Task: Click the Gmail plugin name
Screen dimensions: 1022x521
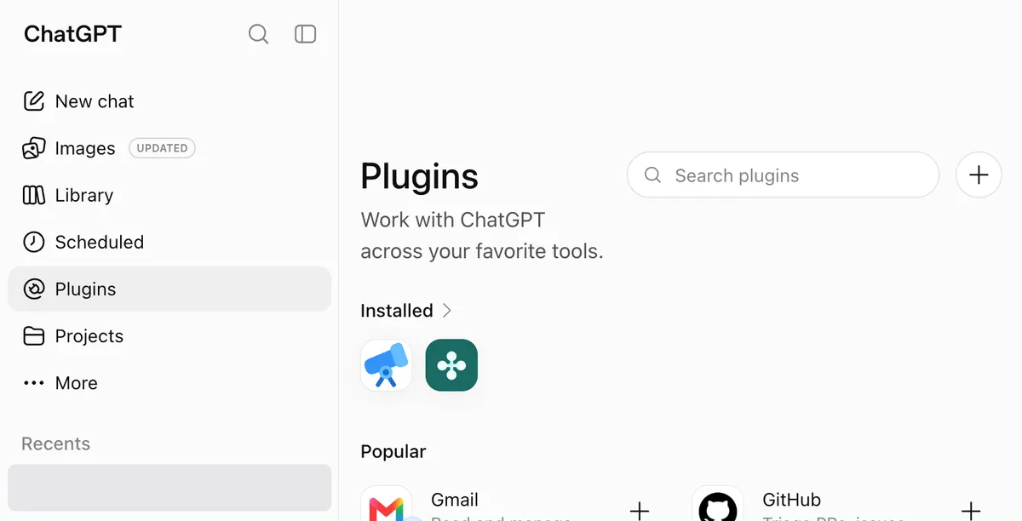Action: (455, 500)
